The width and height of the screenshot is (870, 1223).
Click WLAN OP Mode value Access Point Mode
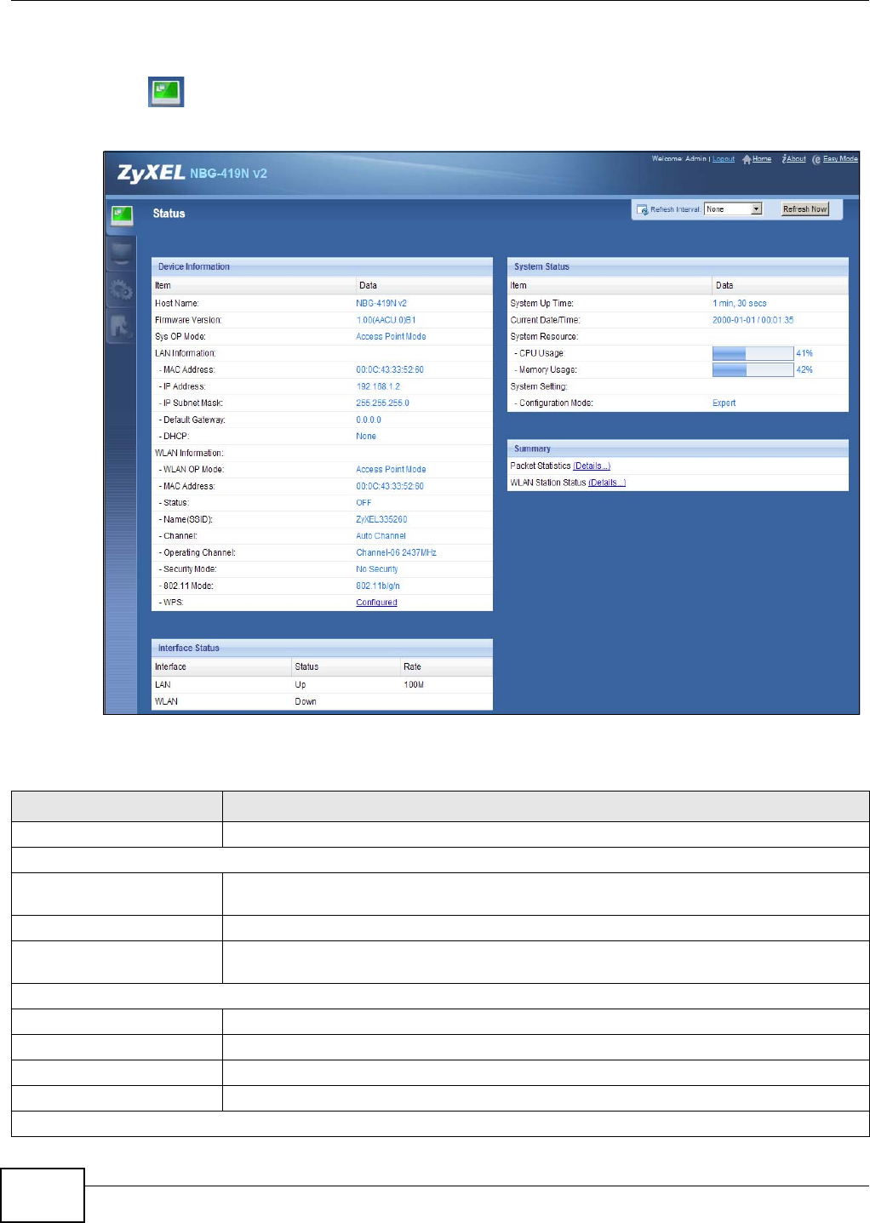tap(391, 470)
